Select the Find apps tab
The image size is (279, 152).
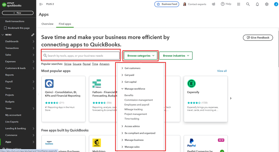(x=65, y=24)
